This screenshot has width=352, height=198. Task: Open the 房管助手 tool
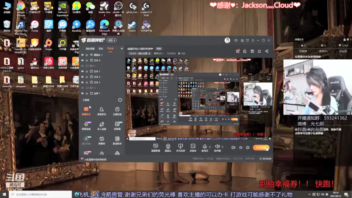pos(102,111)
